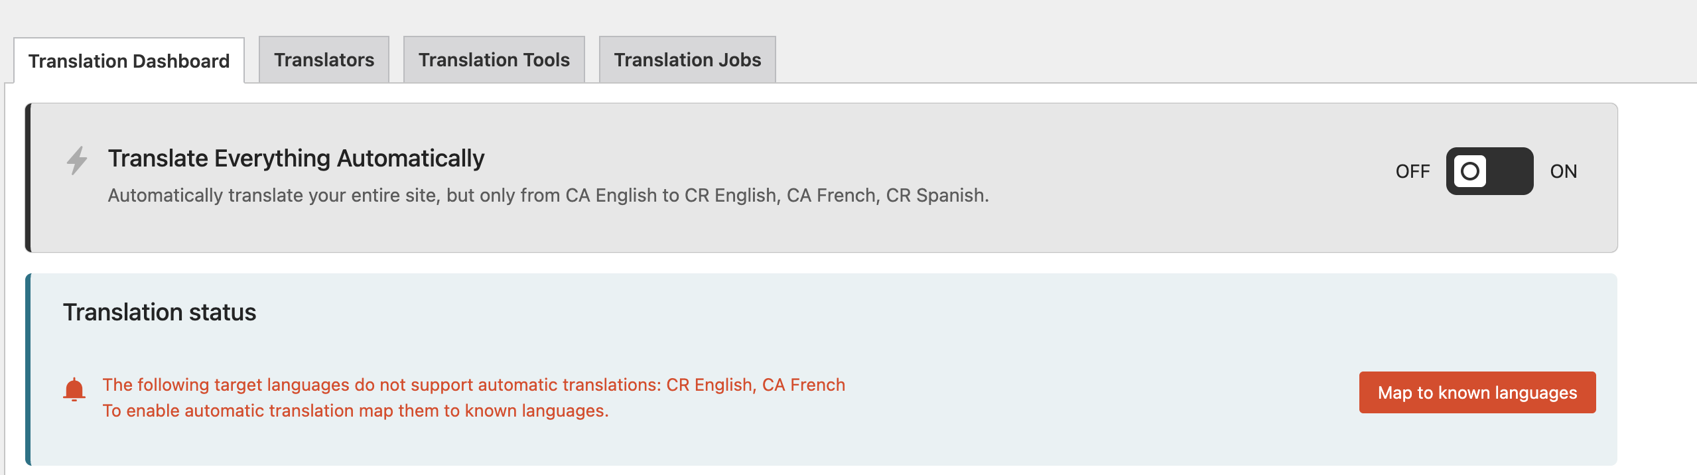Click the OFF label beside the switch
Viewport: 1697px width, 475px height.
coord(1412,172)
